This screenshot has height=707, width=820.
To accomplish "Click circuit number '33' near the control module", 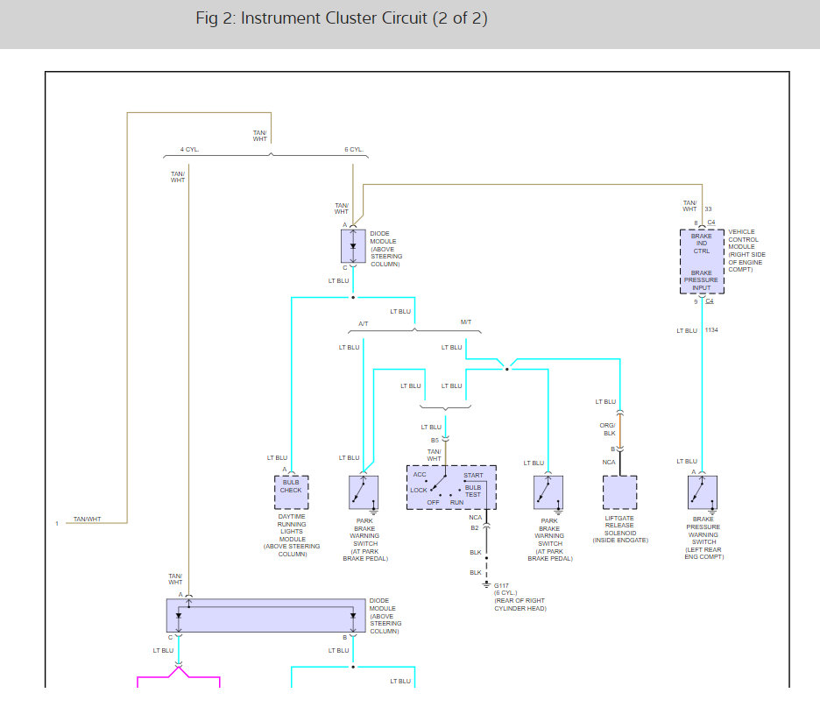I will pyautogui.click(x=708, y=209).
